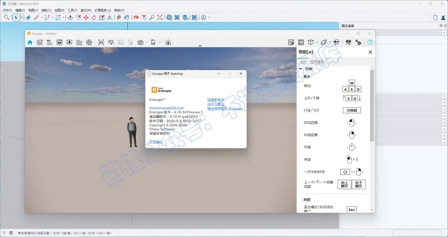Activate the Zoom magnifier tool
This screenshot has height=237, width=448.
[152, 17]
